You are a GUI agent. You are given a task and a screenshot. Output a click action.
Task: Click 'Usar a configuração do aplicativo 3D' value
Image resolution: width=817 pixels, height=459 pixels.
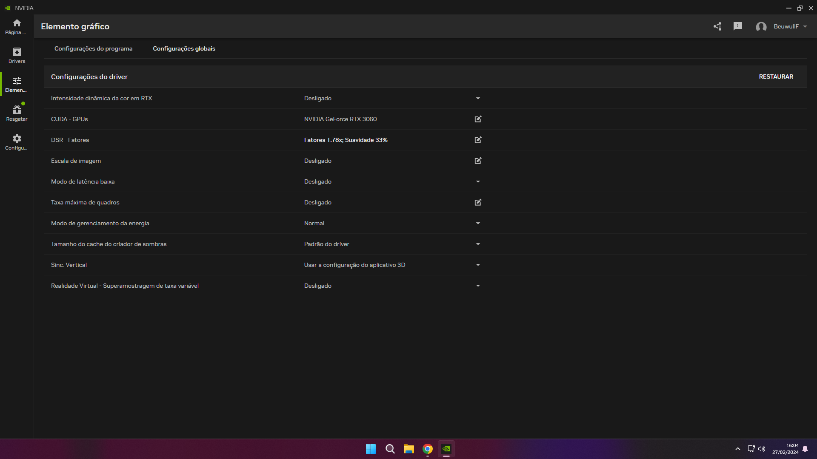[x=354, y=265]
